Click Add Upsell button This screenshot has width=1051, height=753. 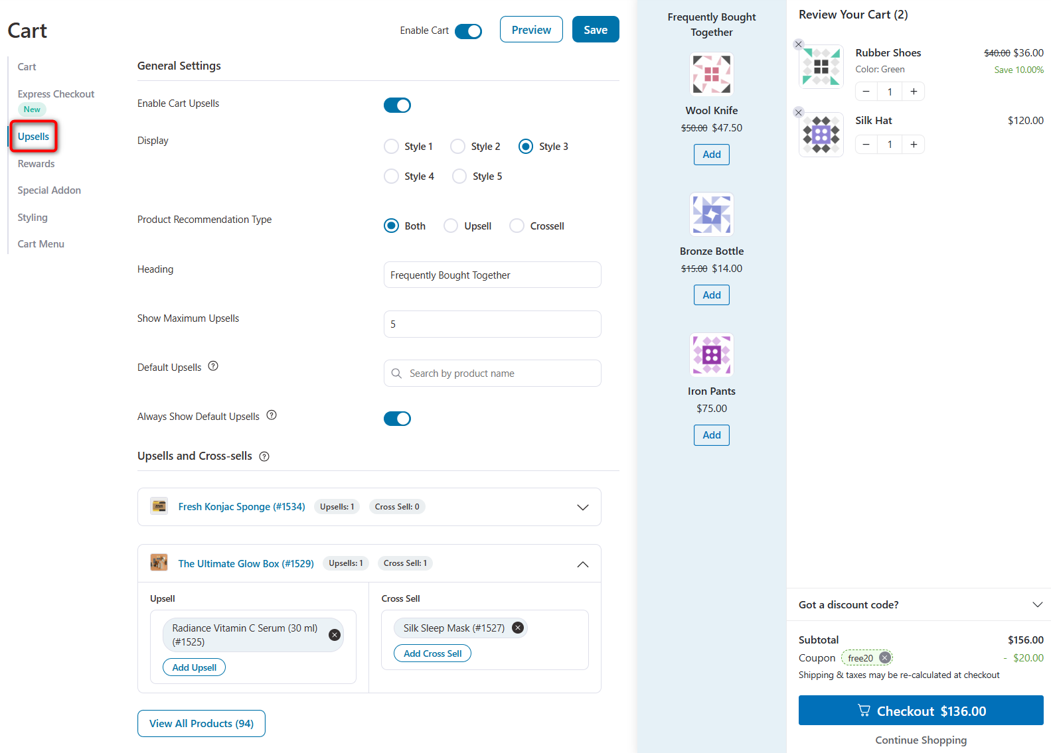(194, 667)
